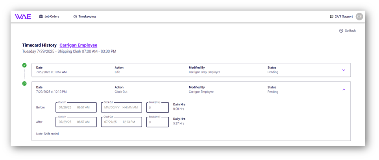
Task: Click the Before row Clock In field
Action: pos(76,107)
